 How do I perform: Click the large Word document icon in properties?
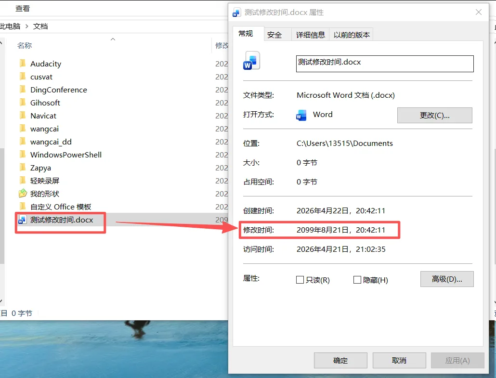click(251, 61)
